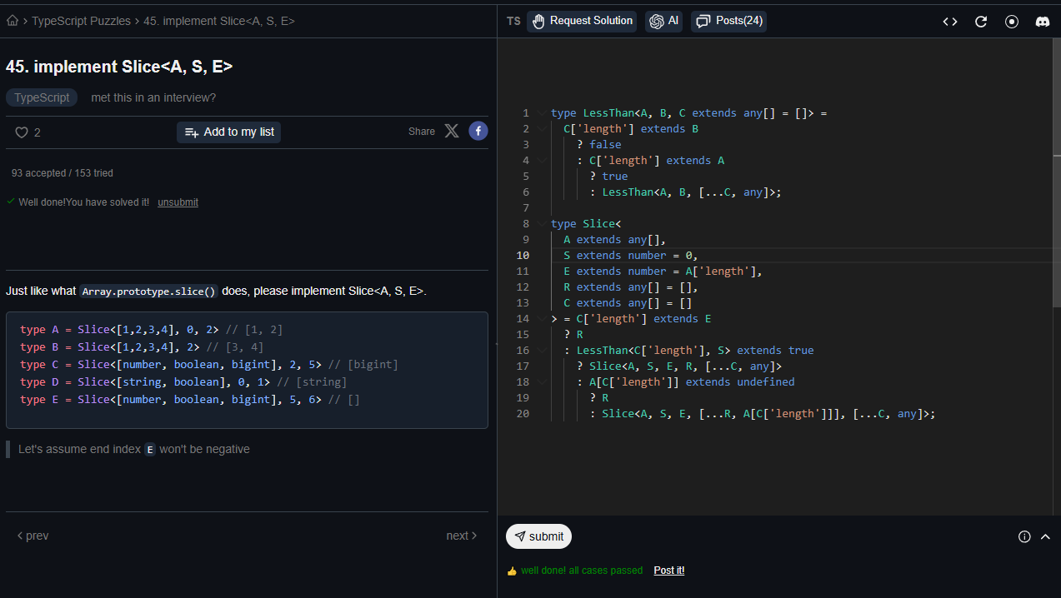This screenshot has width=1061, height=598.
Task: Click code line 'S extends number = 0,'
Action: [x=631, y=255]
